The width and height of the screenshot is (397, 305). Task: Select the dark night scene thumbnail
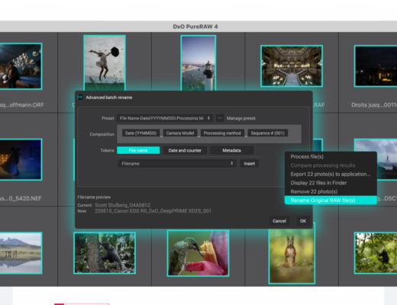[376, 66]
